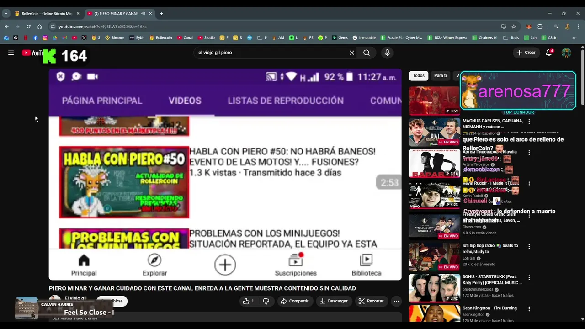Screen dimensions: 585x329
Task: Open a new browser tab
Action: (161, 13)
